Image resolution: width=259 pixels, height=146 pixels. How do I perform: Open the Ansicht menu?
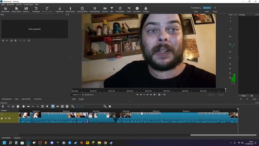coord(19,4)
